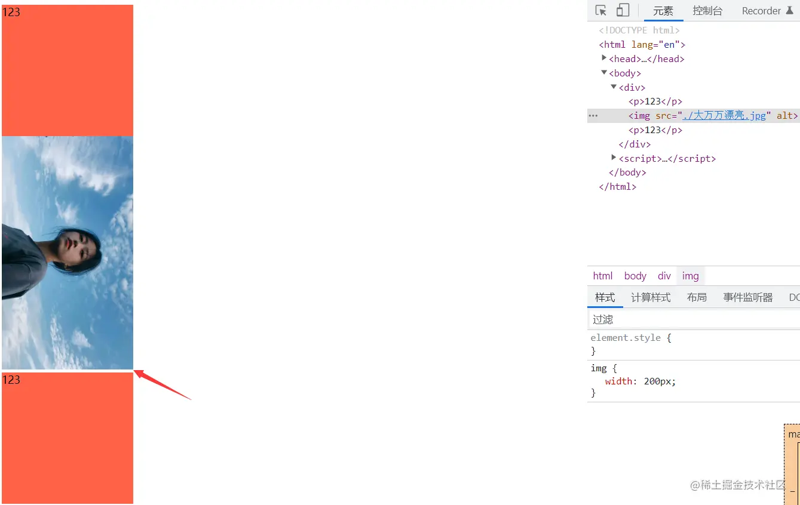Select the second <p>123</p> node below img
This screenshot has height=505, width=800.
[x=655, y=130]
